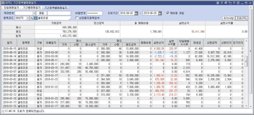The height and width of the screenshot is (138, 254).
Task: Click the 종합 button next to account field
Action: pos(41,13)
